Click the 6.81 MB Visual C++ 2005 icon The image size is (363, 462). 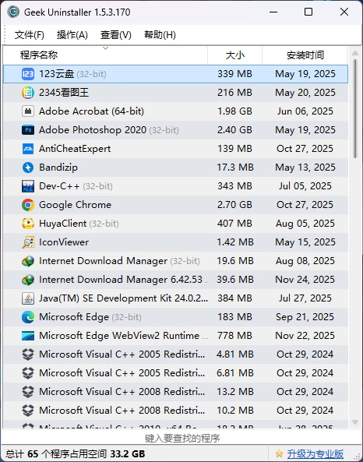click(x=28, y=373)
